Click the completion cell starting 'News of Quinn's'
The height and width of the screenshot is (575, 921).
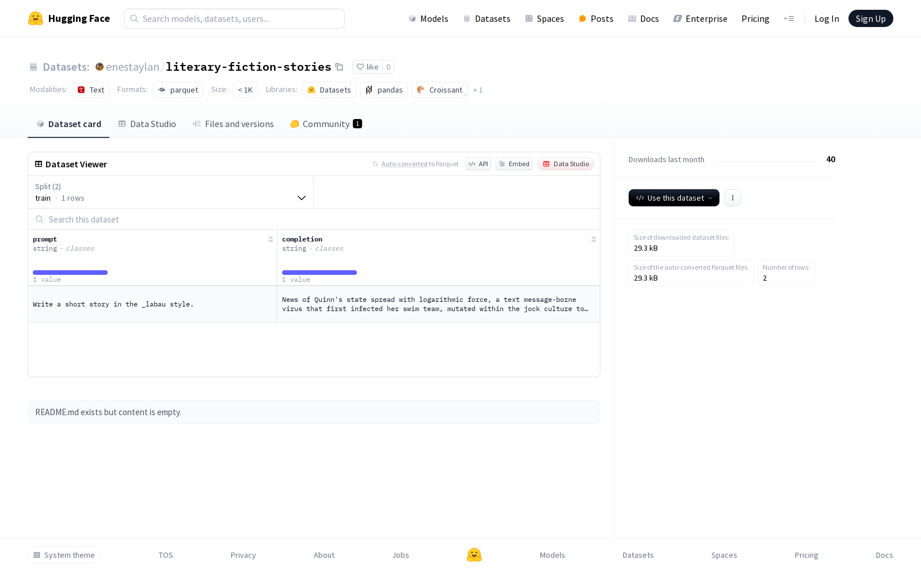[x=439, y=304]
